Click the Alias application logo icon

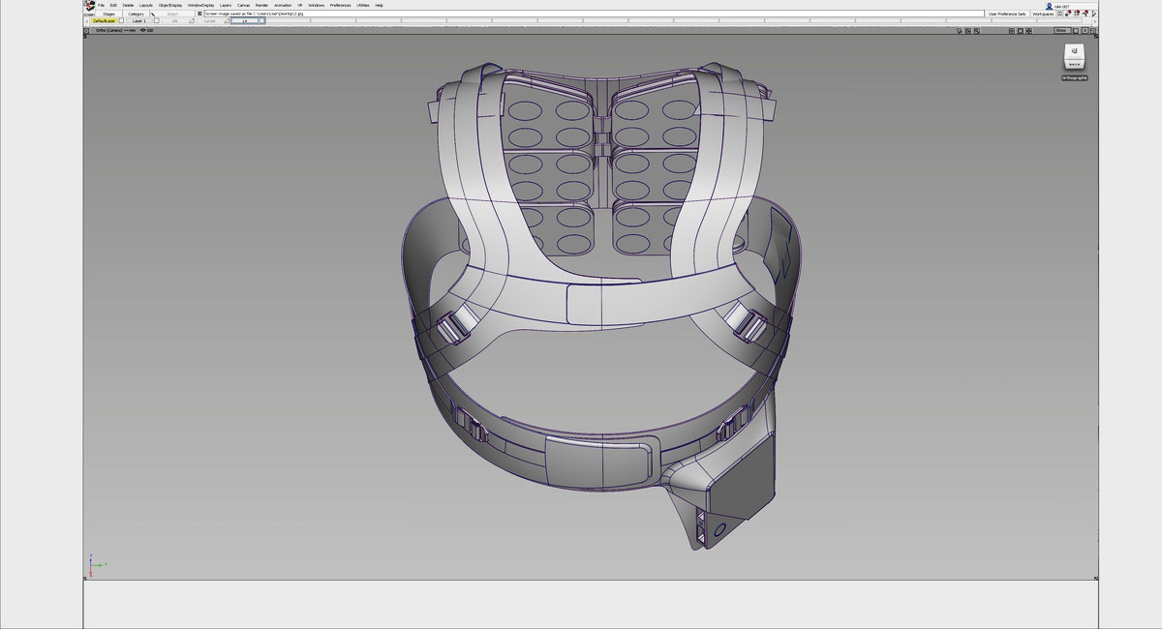[89, 5]
